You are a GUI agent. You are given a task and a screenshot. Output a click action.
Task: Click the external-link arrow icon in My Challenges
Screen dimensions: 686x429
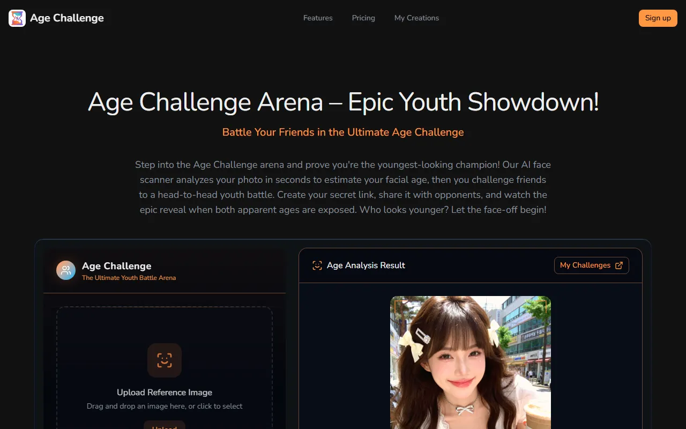(619, 265)
